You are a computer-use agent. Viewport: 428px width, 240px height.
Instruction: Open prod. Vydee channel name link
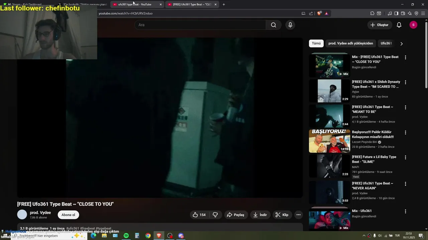coord(40,213)
